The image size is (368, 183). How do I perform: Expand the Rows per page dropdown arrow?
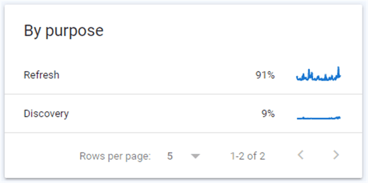coord(195,156)
